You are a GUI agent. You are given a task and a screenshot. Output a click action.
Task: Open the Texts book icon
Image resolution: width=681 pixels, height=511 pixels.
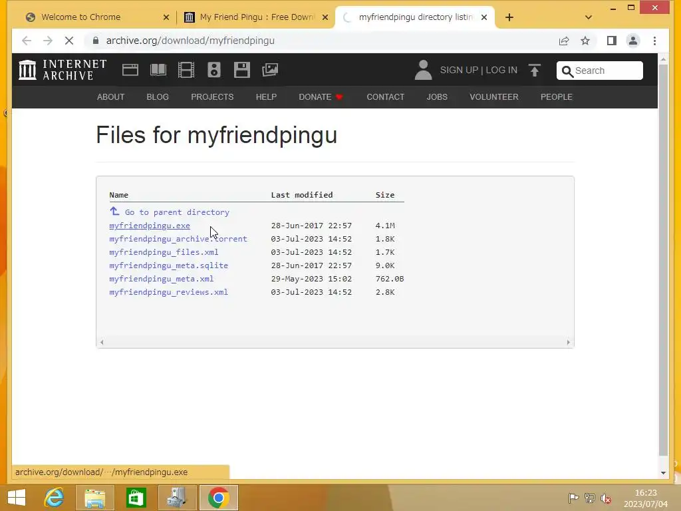tap(158, 70)
